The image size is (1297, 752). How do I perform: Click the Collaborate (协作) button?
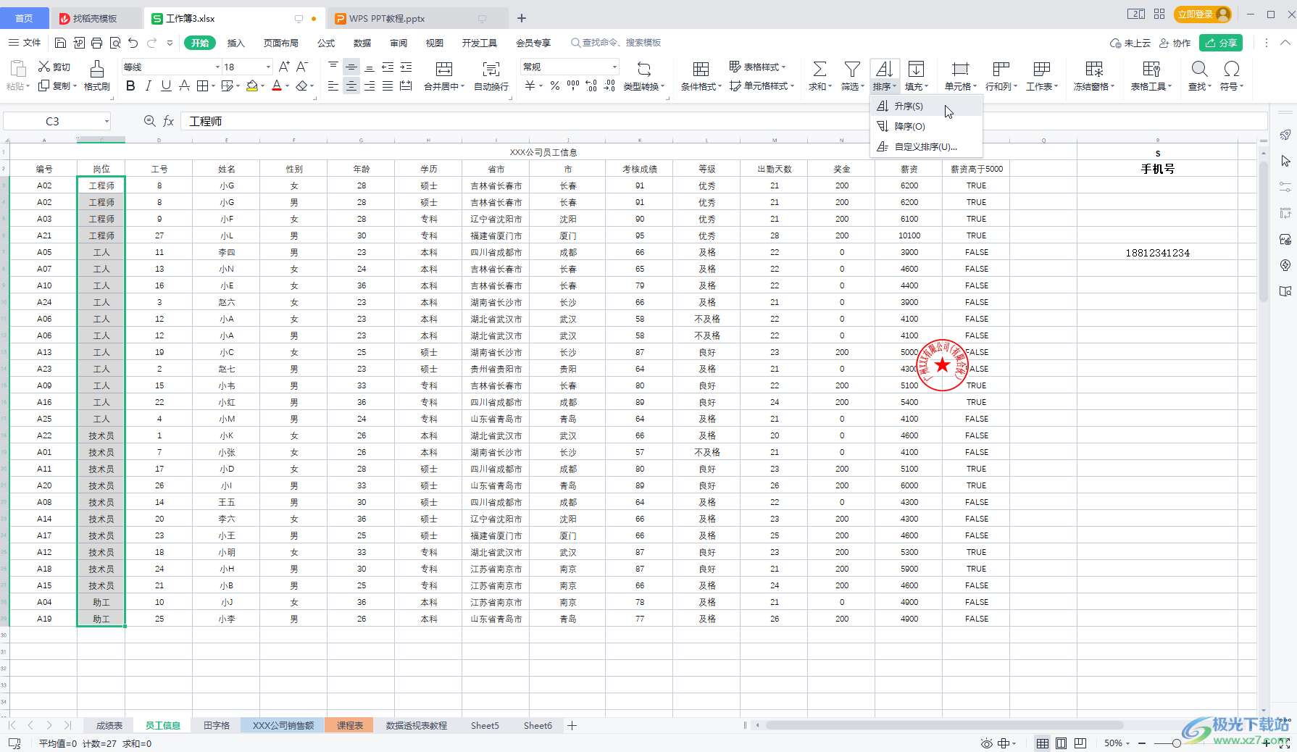click(1175, 43)
